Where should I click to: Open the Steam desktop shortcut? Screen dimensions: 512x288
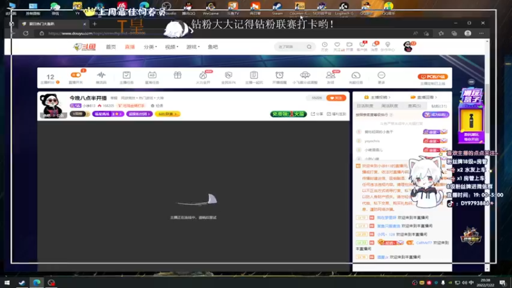[x=277, y=9]
